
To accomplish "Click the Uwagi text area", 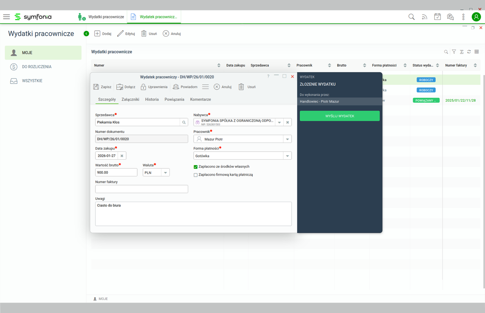I will [x=193, y=214].
